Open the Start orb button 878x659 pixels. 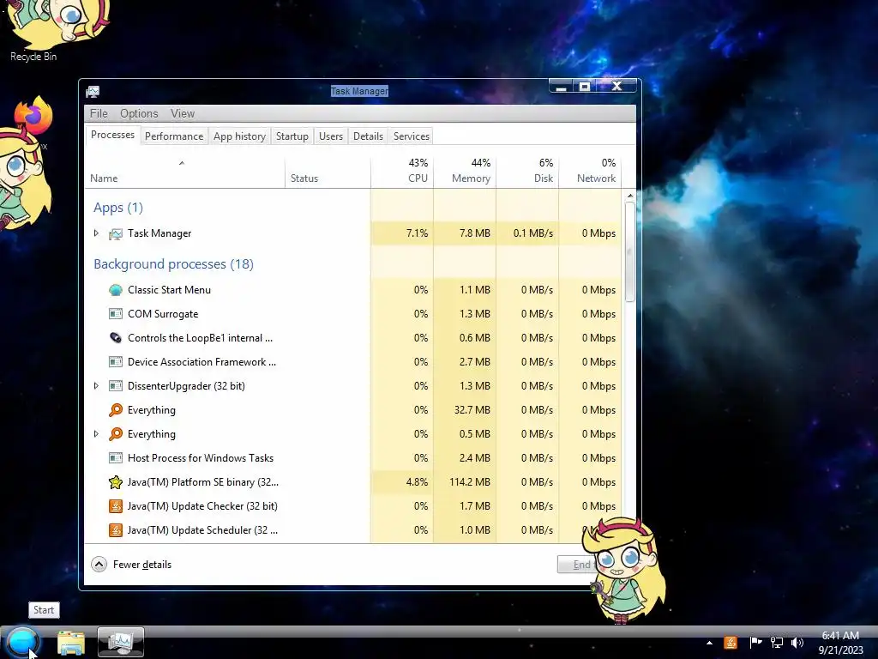click(22, 642)
